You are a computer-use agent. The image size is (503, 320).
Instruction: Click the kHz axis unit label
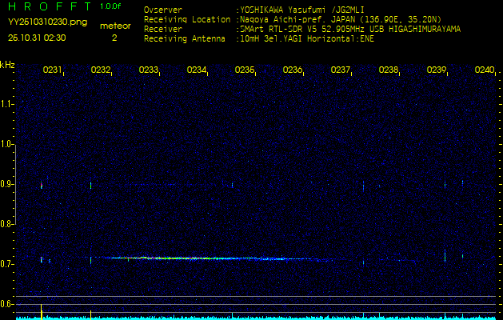(x=7, y=65)
